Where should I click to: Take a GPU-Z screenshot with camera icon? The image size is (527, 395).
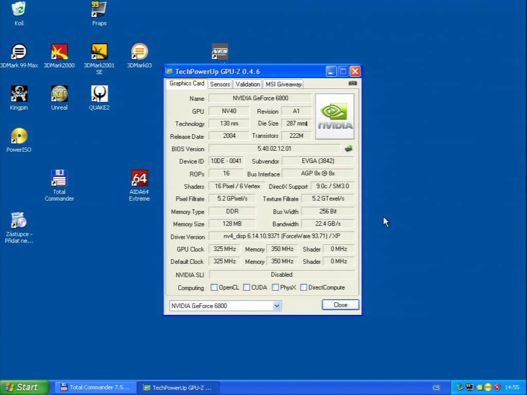(x=353, y=83)
